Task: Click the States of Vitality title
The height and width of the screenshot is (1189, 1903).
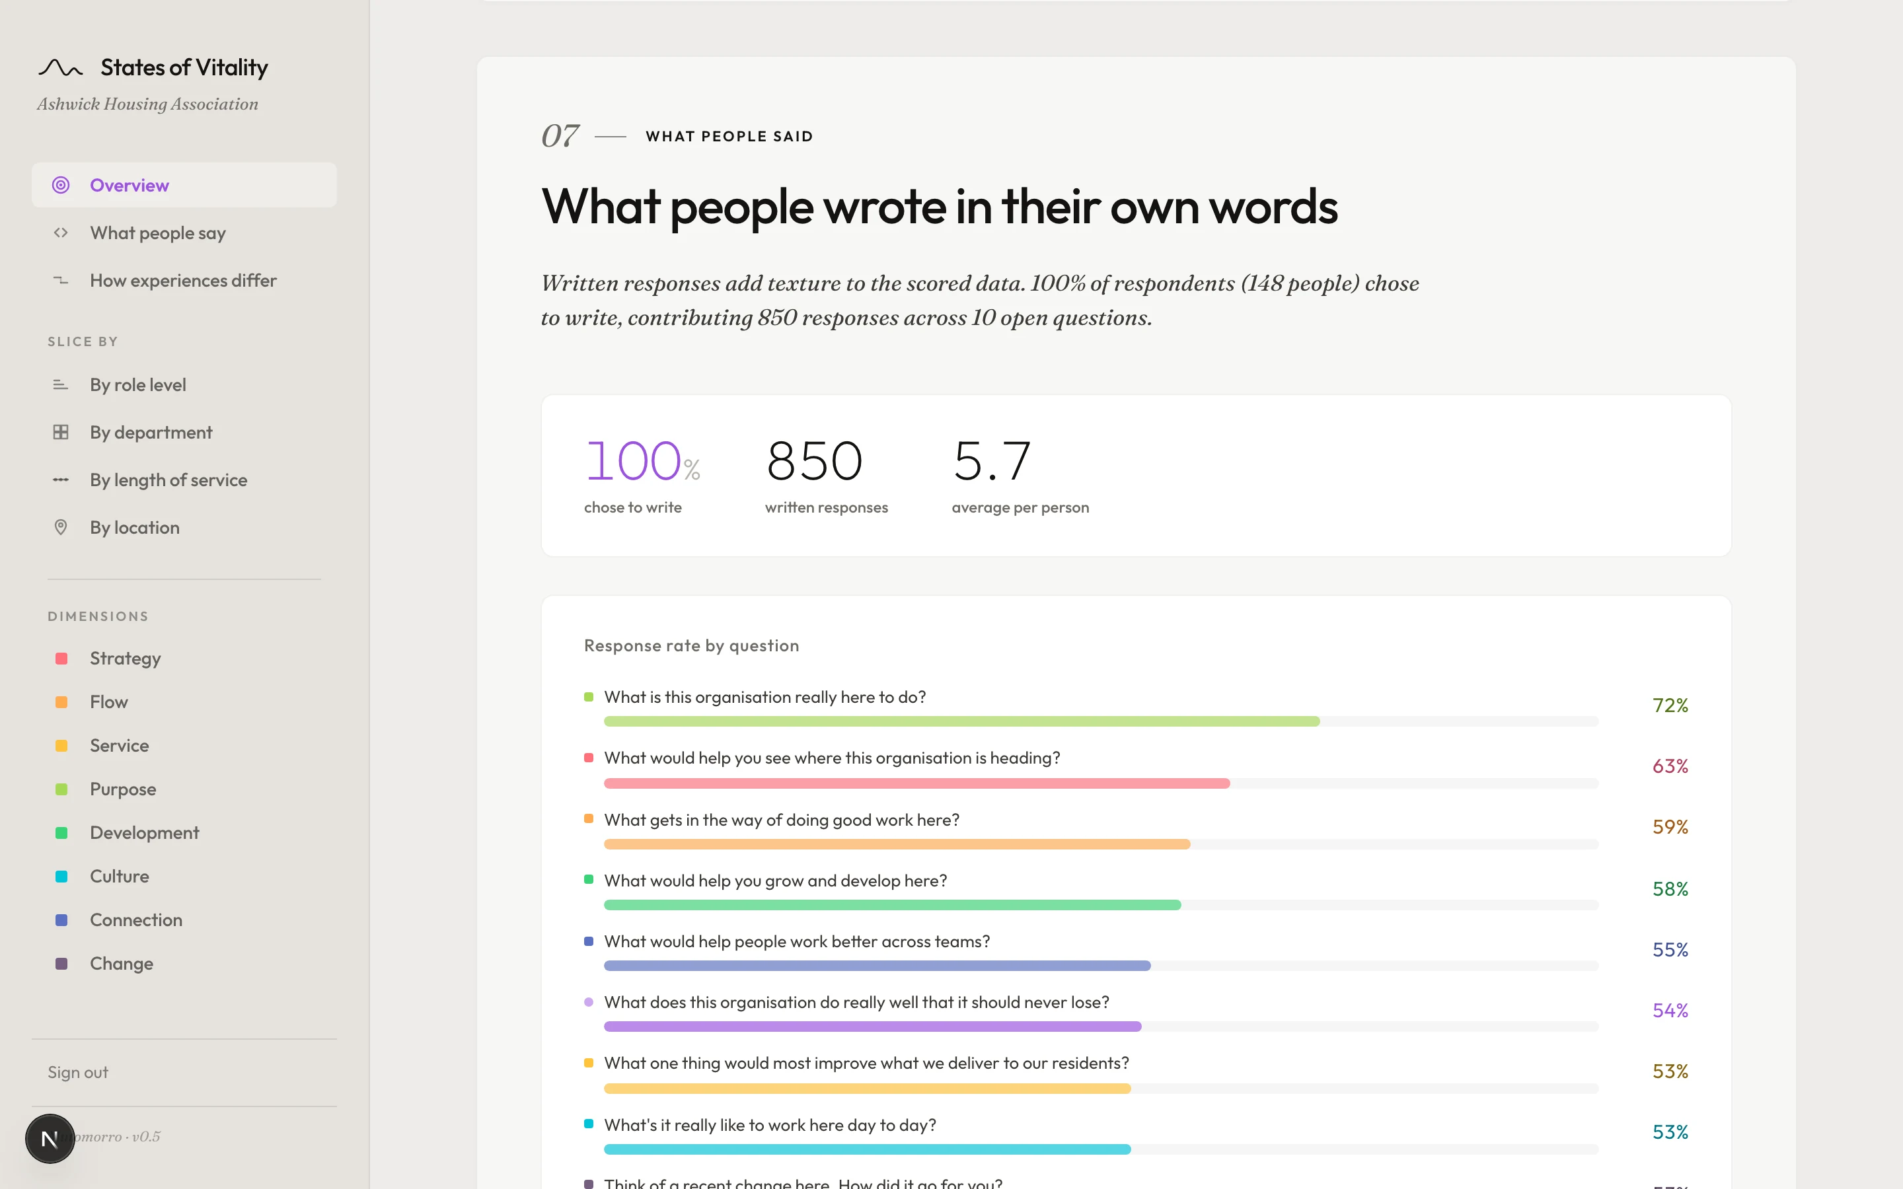Action: coord(184,67)
